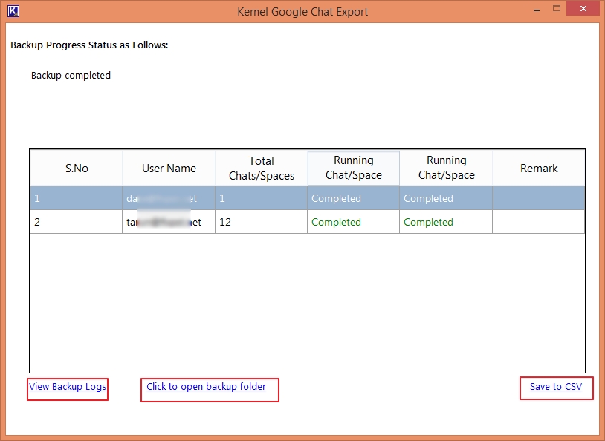
Task: Close the Kernel Google Chat Export window
Action: click(x=583, y=8)
